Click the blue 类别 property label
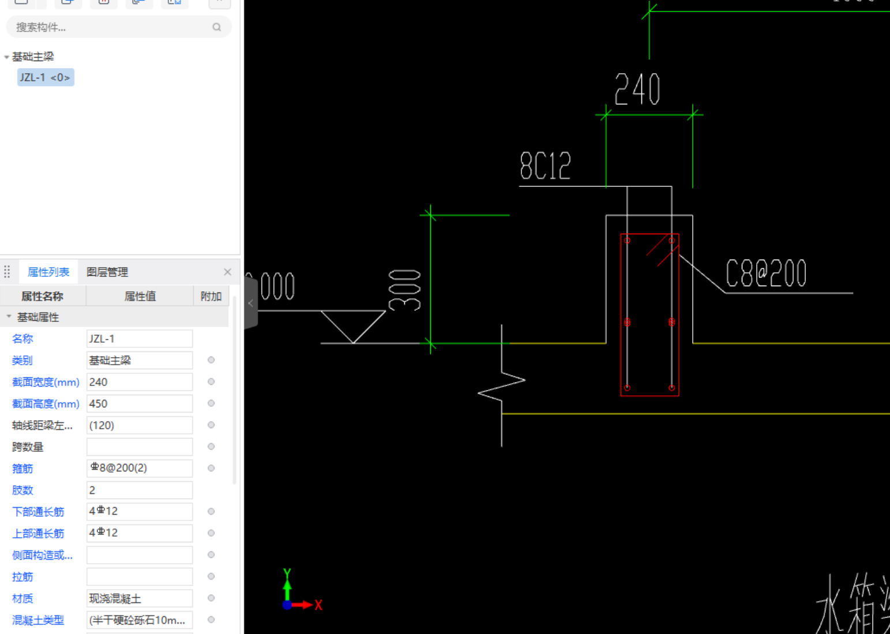This screenshot has height=634, width=890. [22, 361]
